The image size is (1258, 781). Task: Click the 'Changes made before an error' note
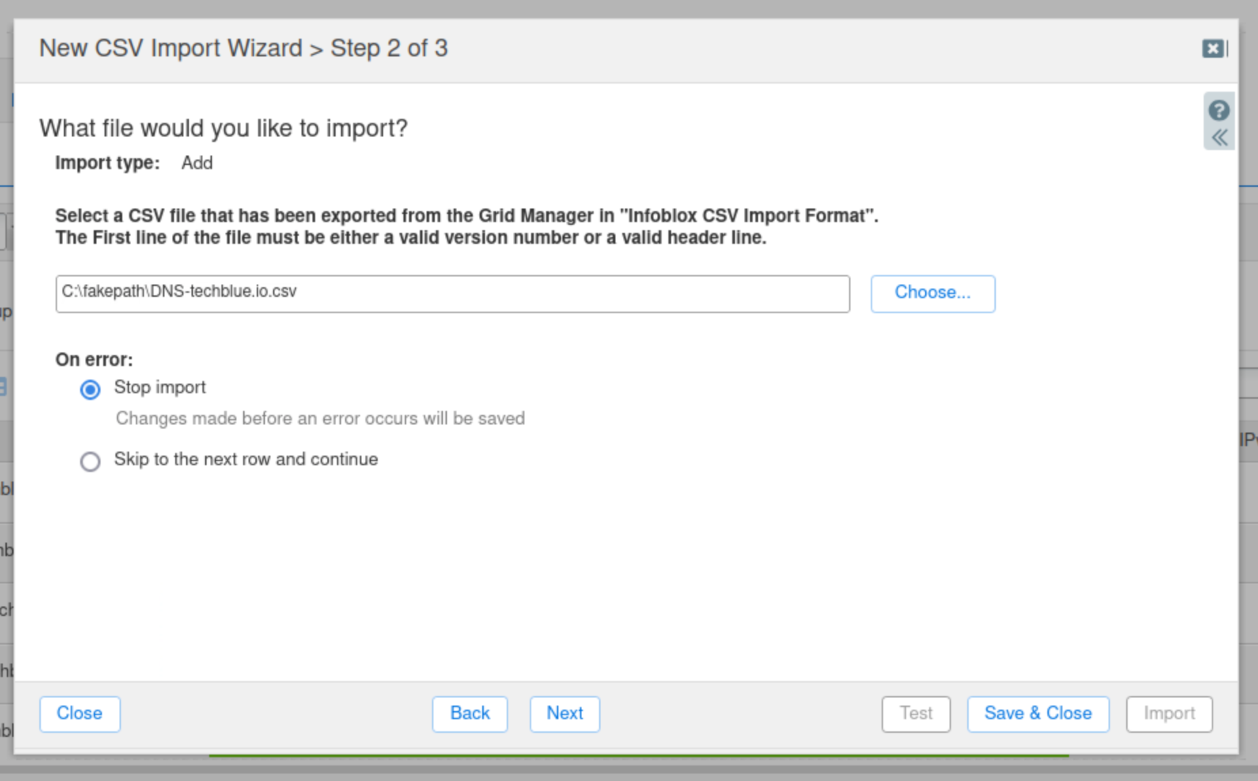(320, 418)
